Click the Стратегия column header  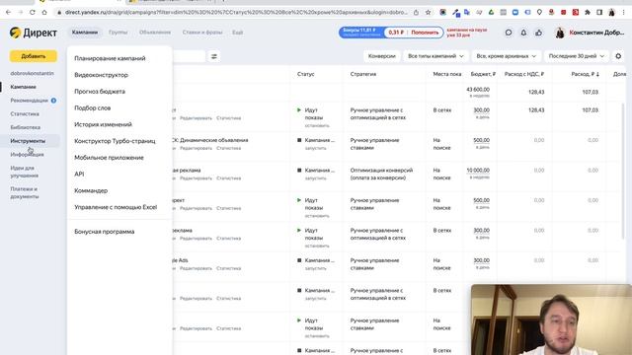(363, 74)
